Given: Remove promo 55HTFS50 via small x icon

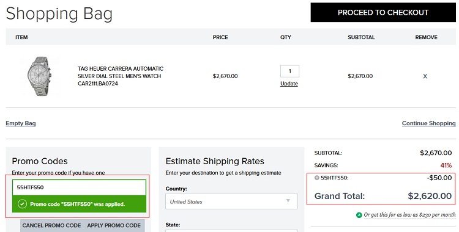Looking at the screenshot, I should tap(317, 178).
